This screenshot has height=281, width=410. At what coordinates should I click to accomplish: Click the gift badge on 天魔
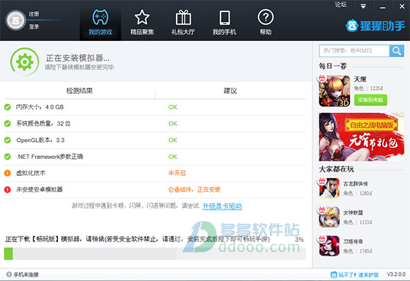pyautogui.click(x=322, y=78)
